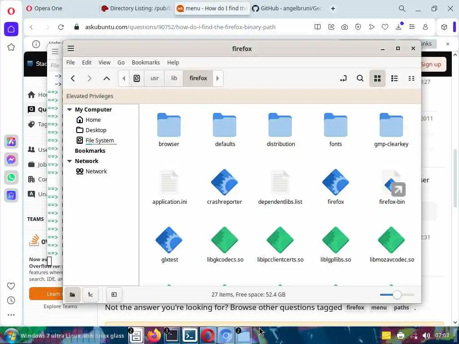
Task: Show places in sidebar
Action: tap(72, 295)
